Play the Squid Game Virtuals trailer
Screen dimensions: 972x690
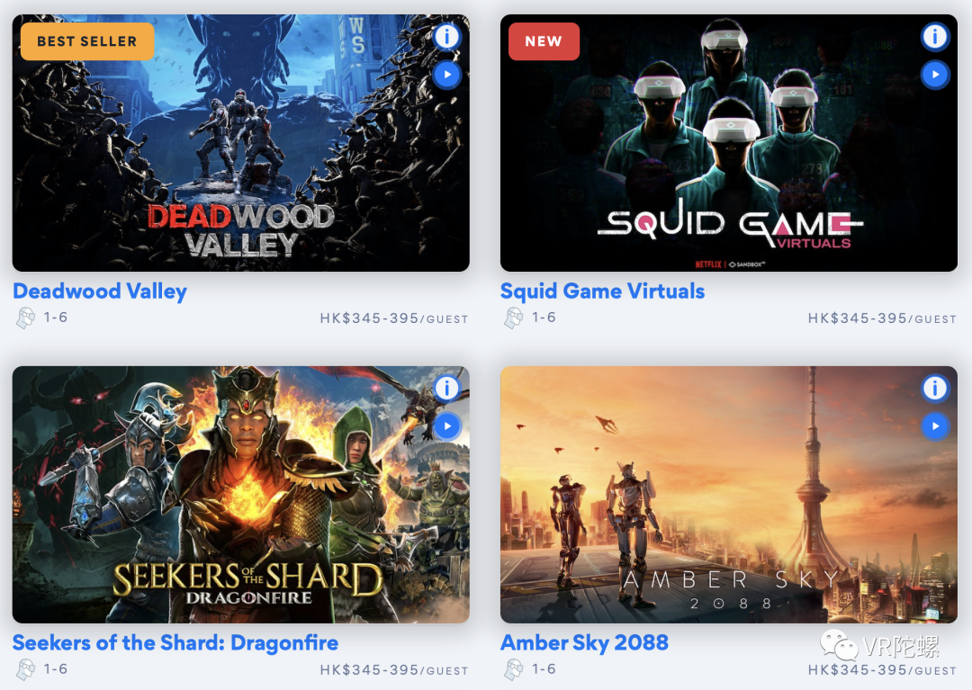point(935,75)
